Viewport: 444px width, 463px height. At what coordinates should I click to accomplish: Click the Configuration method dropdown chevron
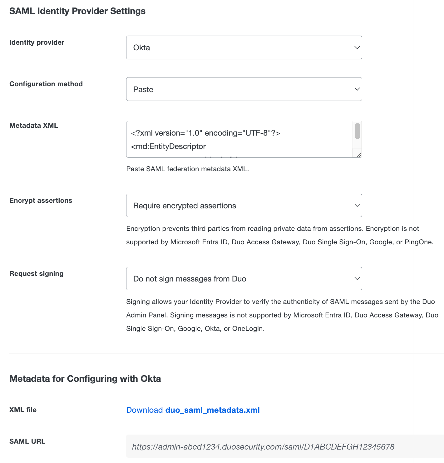coord(357,89)
